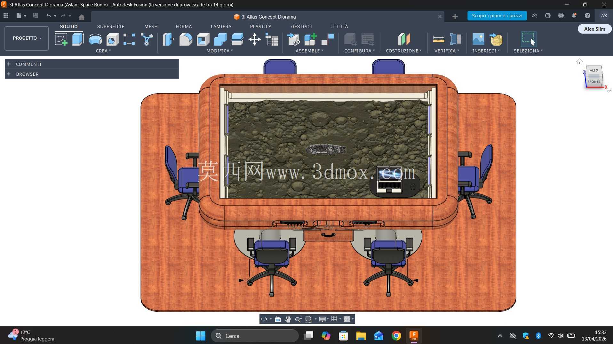Open File Explorer from the taskbar
The image size is (613, 344).
click(361, 336)
